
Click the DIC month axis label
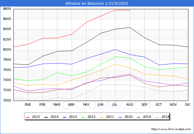pos(188,105)
